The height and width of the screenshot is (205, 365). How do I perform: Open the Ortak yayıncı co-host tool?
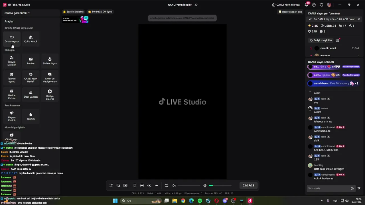click(x=12, y=39)
